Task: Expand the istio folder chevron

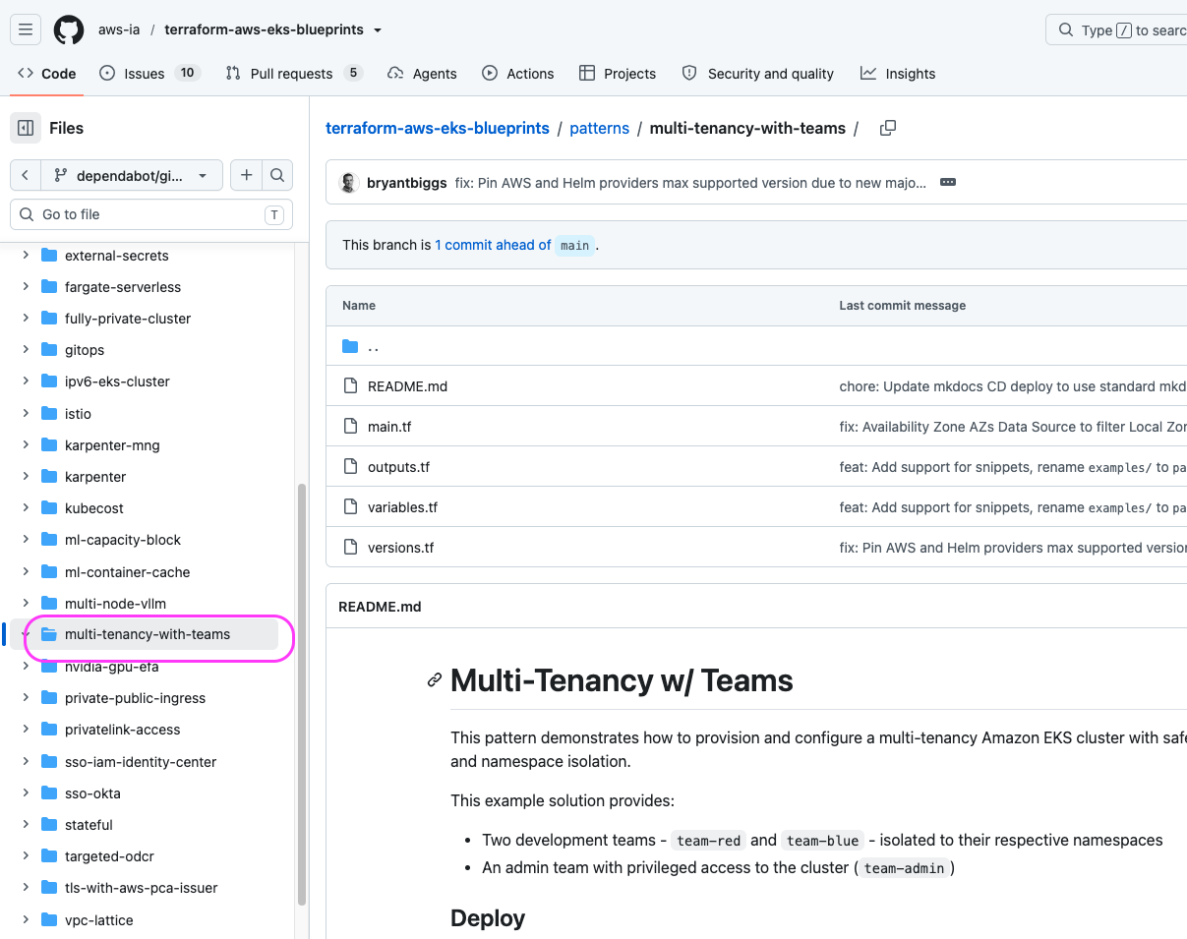Action: (x=26, y=414)
